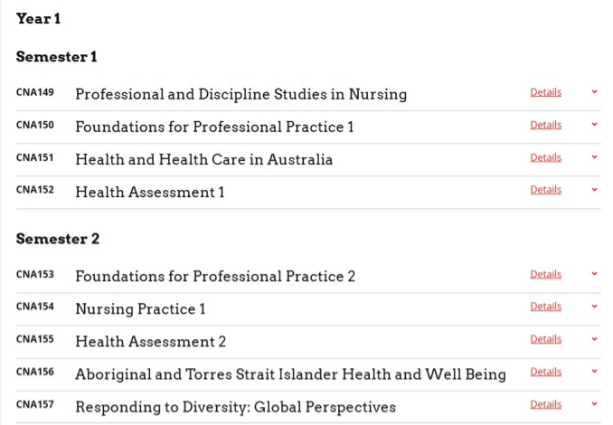Select unit title Professional and Discipline Studies in Nursing

[240, 94]
